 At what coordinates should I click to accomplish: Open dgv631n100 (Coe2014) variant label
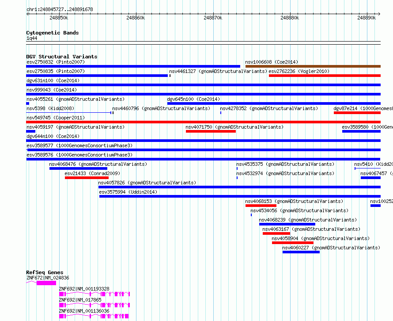coord(53,80)
